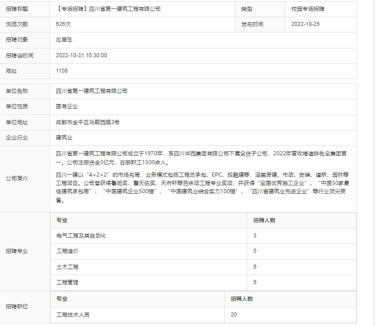
Task: Click the title text 【专场招聘】四川省第一建筑工程有限公司
Action: [x=108, y=9]
